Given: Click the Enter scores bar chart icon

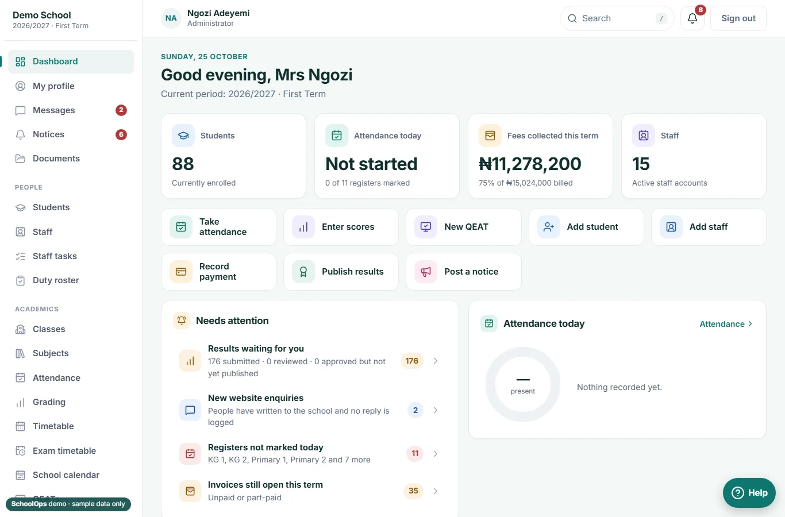Looking at the screenshot, I should 303,227.
